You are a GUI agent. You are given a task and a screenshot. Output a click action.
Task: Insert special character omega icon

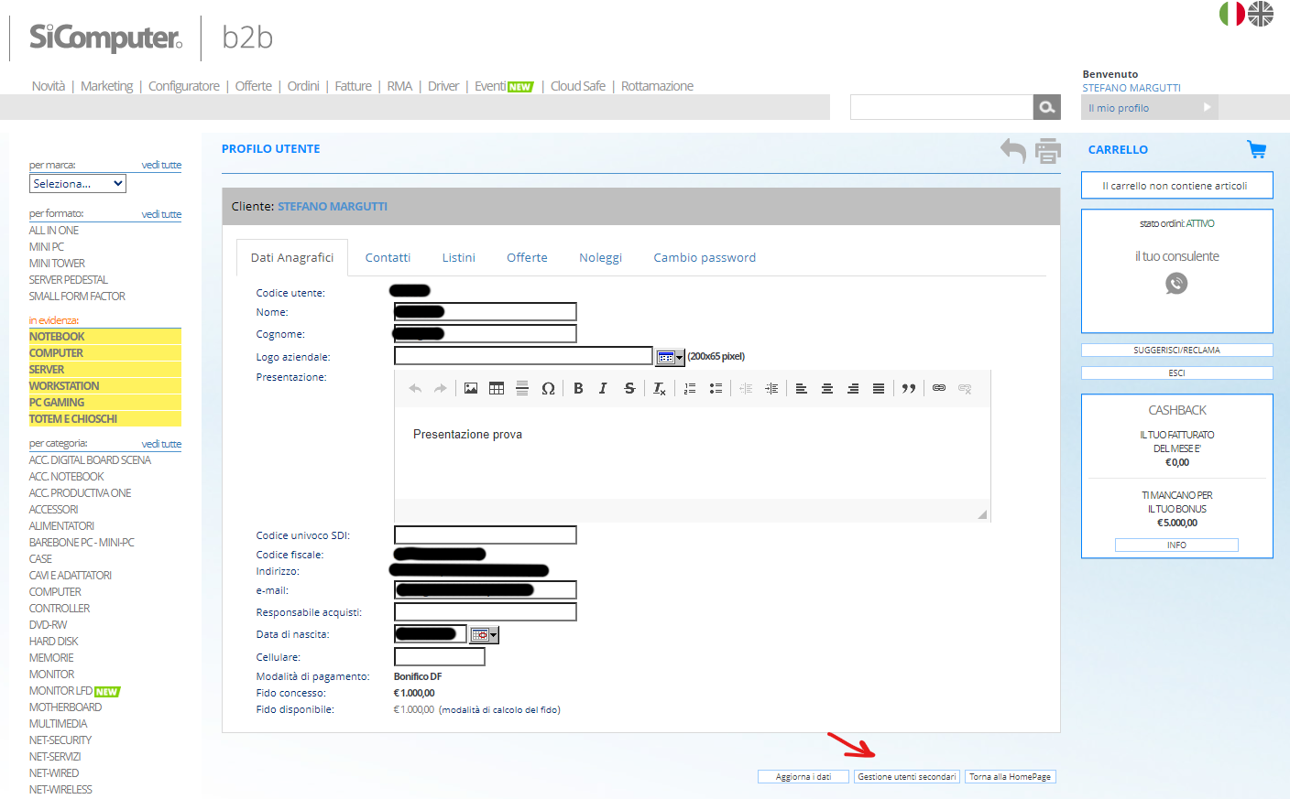[x=548, y=388]
